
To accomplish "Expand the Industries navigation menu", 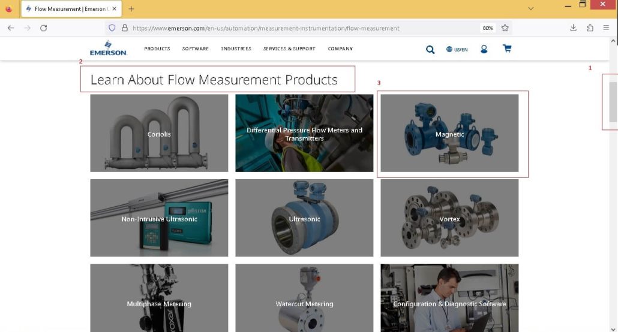I will point(236,49).
